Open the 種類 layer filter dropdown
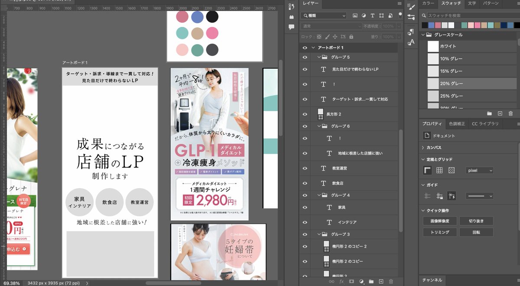This screenshot has height=286, width=520. (x=324, y=16)
